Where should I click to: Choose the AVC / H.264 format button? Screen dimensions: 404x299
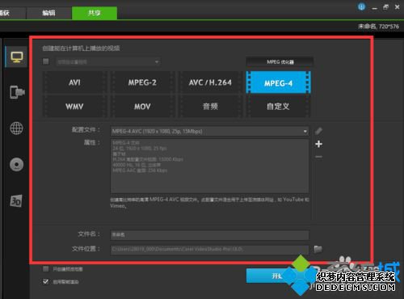[x=210, y=82]
